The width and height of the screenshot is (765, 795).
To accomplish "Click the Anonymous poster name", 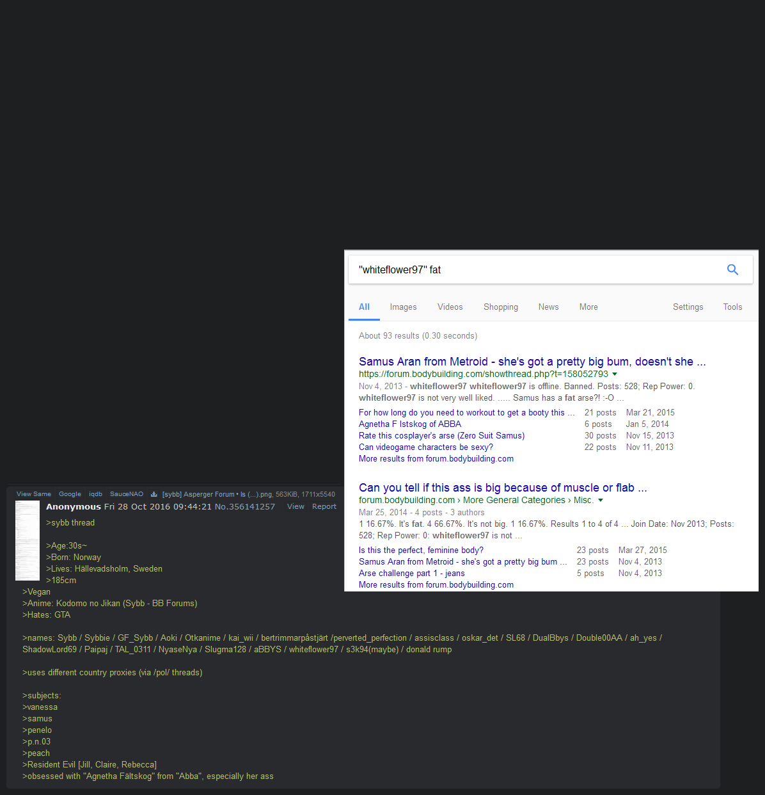I will click(74, 507).
